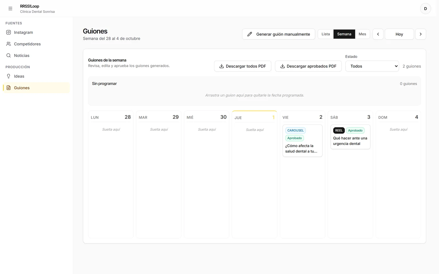The height and width of the screenshot is (274, 439).
Task: Click the LUN 28 day header
Action: pyautogui.click(x=111, y=117)
